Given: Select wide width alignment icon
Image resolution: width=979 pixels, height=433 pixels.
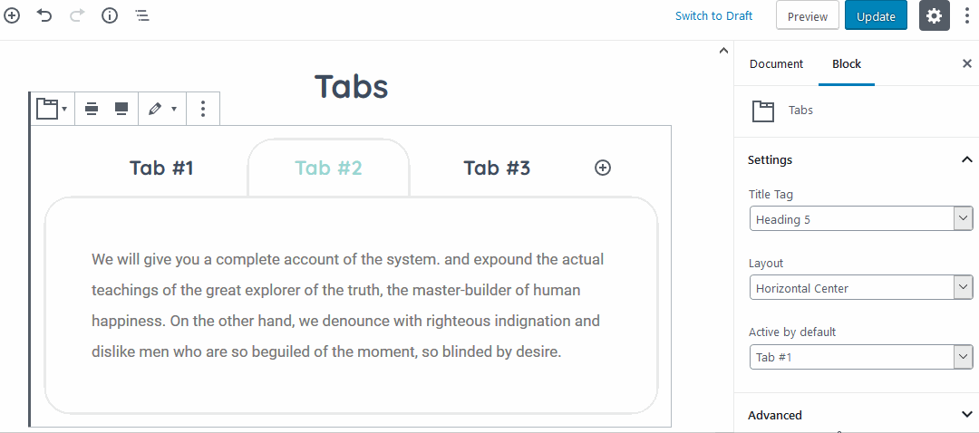Looking at the screenshot, I should coord(92,109).
